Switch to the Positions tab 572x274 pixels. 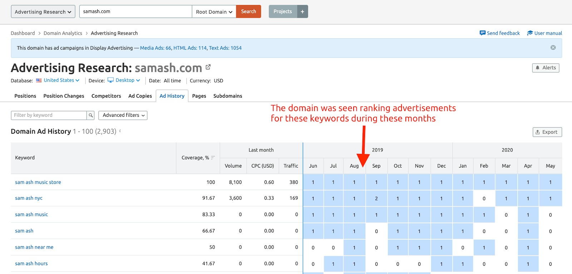(25, 96)
